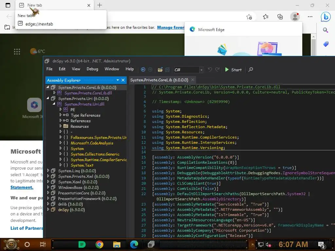Click the Edge sidebar search magnifier

point(326,30)
